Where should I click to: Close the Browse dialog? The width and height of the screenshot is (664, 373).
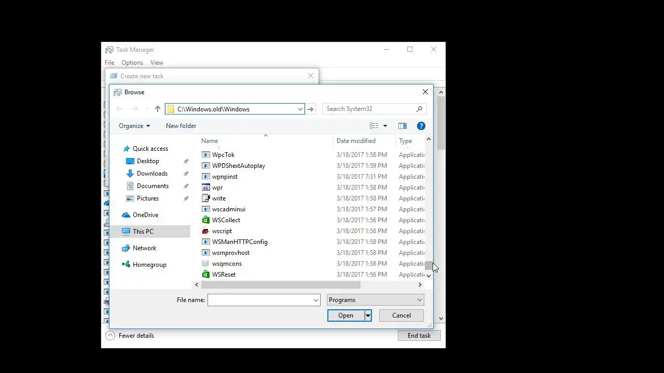425,92
